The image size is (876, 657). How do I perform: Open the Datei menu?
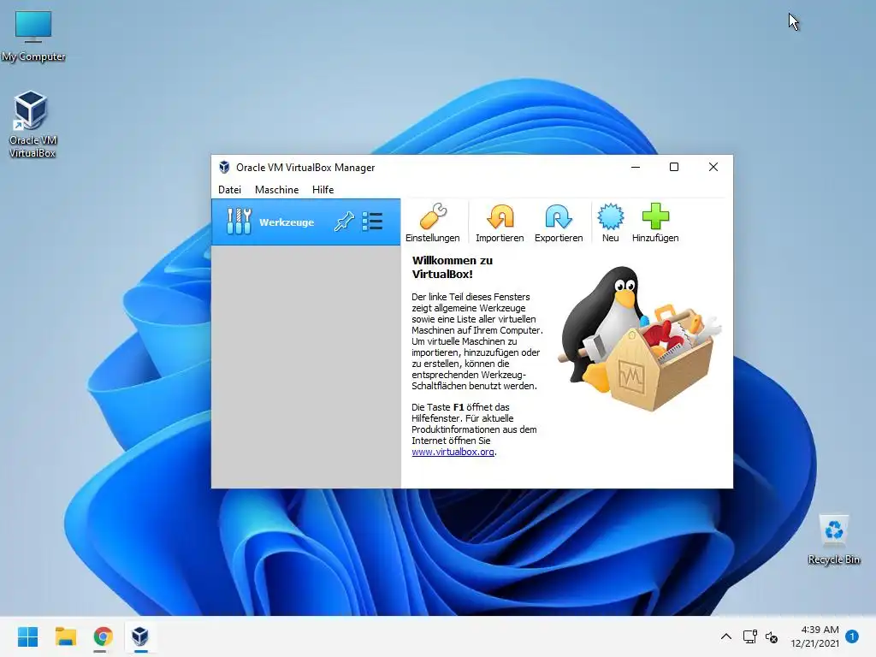pyautogui.click(x=229, y=189)
